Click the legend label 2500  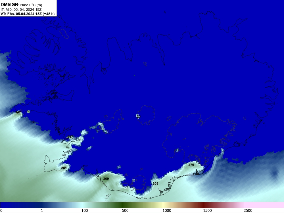pyautogui.click(x=248, y=210)
